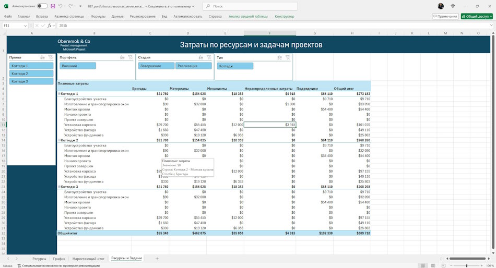Image resolution: width=496 pixels, height=268 pixels.
Task: Toggle the Коттедж 2 slicer item
Action: pos(31,74)
